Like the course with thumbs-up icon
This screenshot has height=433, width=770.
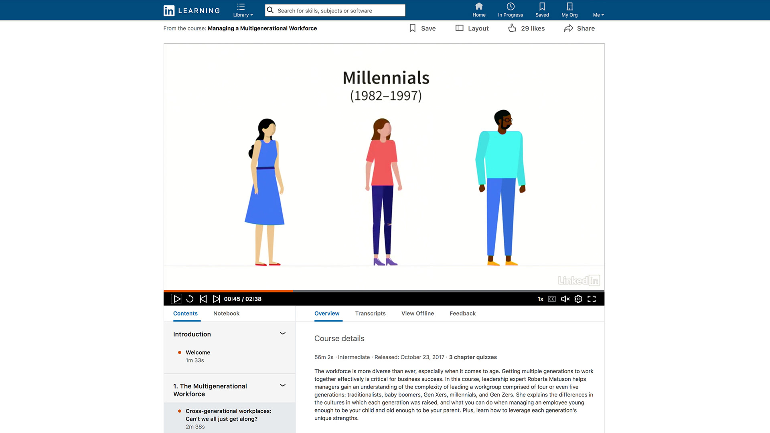point(512,28)
